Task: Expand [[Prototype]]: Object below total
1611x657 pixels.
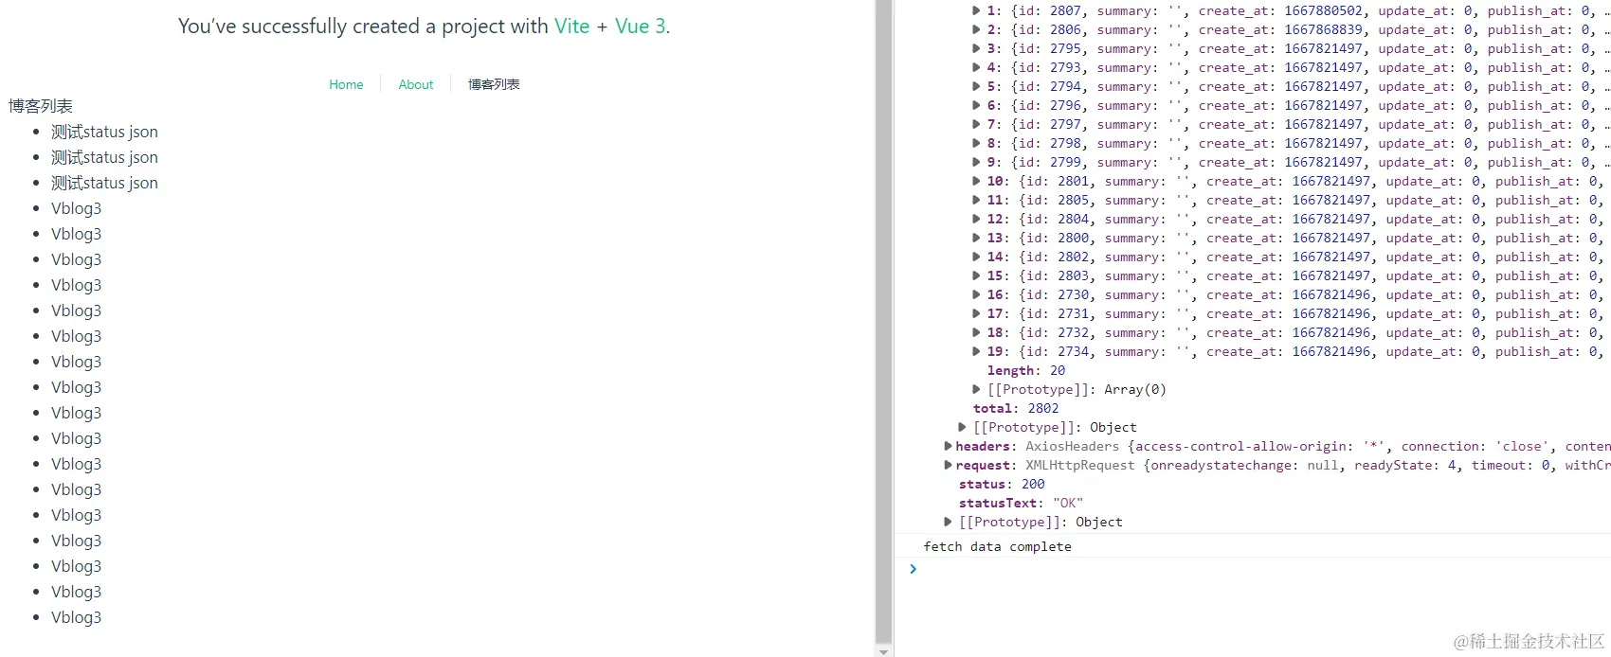Action: [963, 427]
